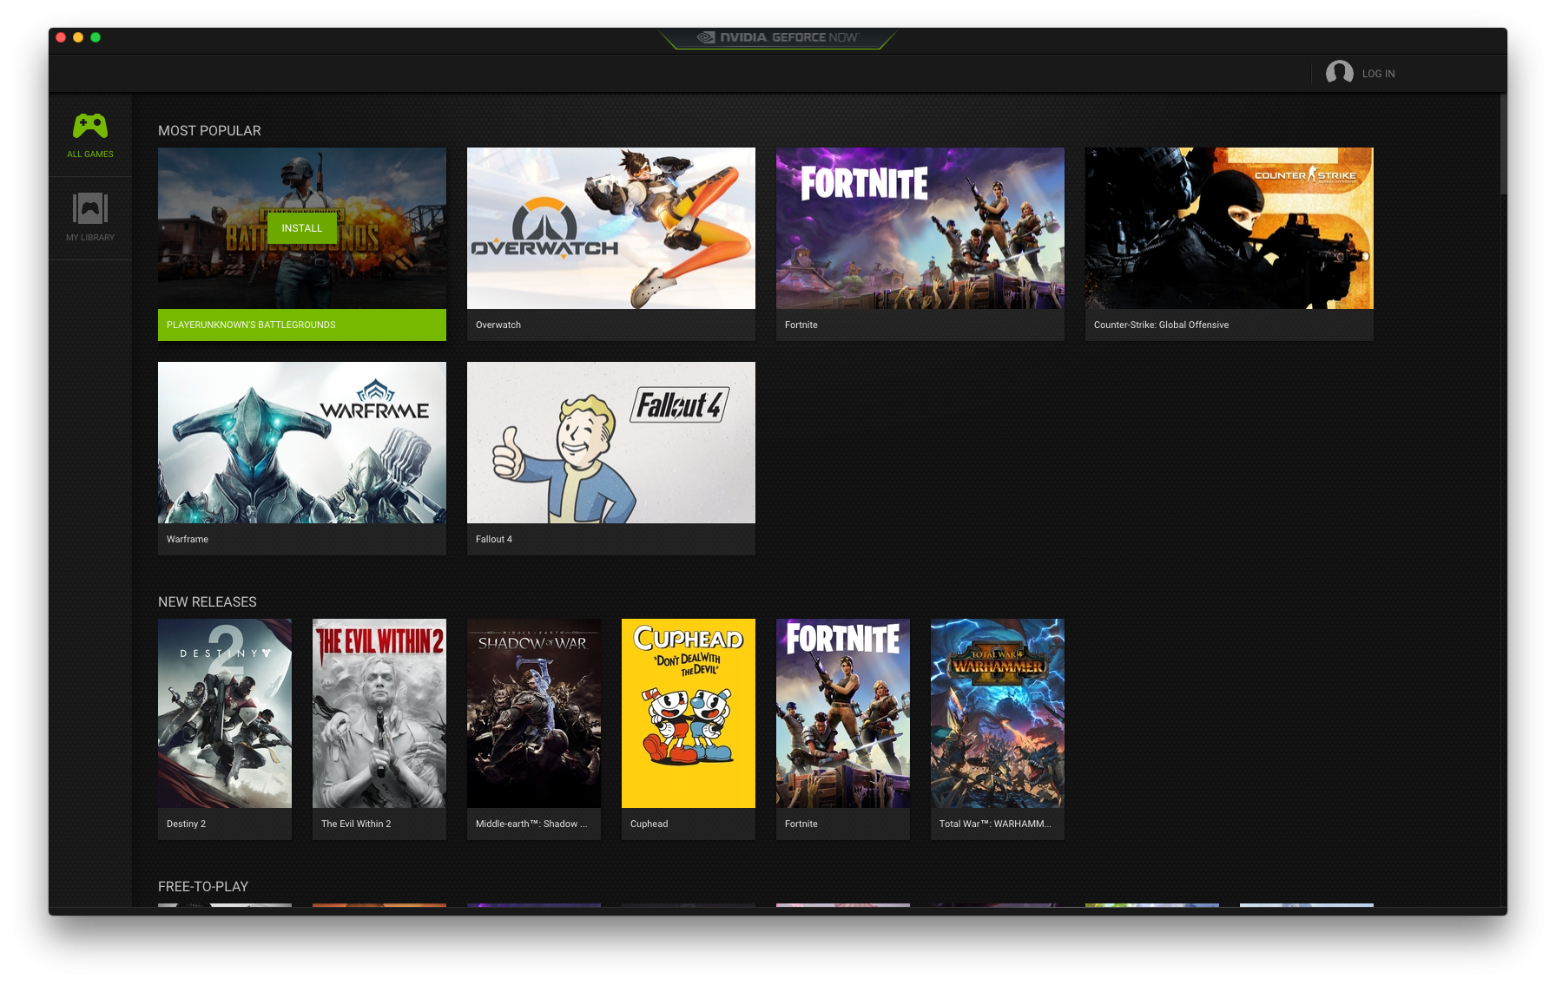Click the Total War: WARHAMM... title label
Screen dimensions: 1556x985
coord(995,824)
